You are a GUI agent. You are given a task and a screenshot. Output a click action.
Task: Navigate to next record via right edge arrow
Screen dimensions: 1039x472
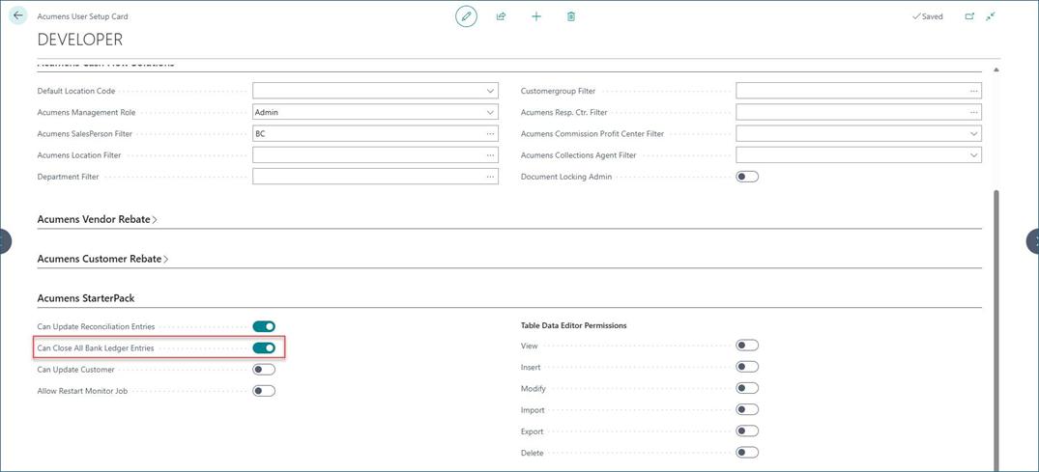coord(1033,241)
